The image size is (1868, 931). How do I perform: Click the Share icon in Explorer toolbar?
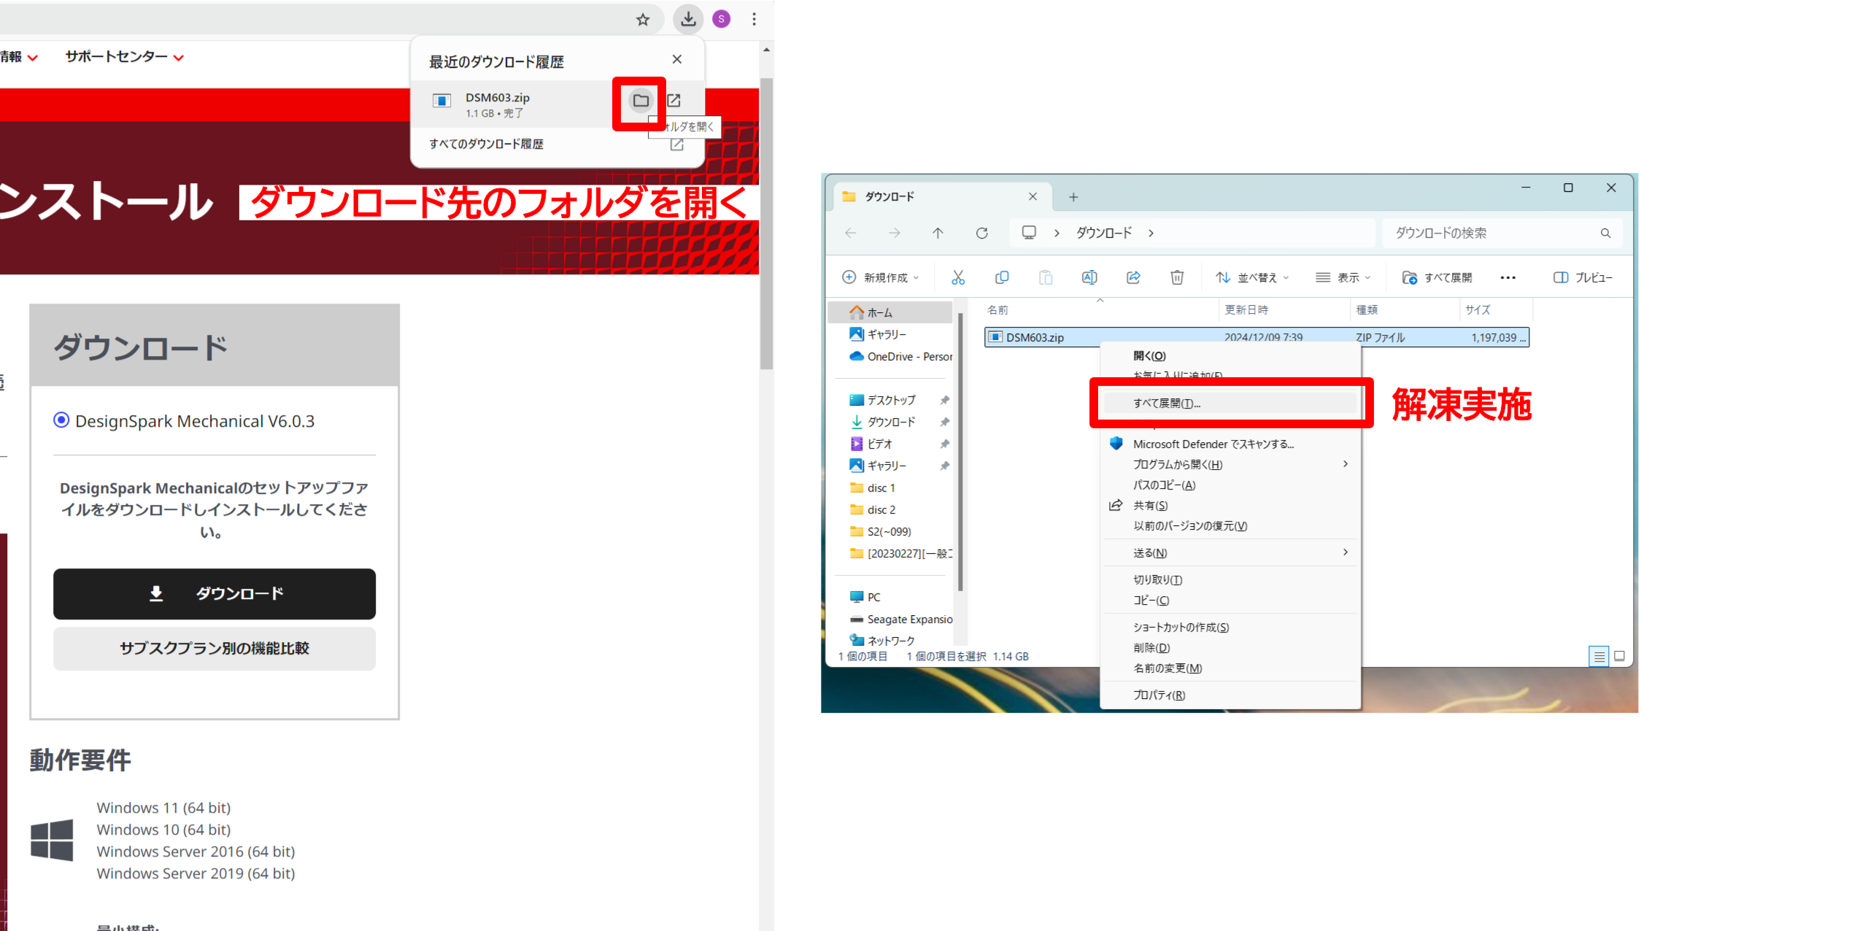[x=1132, y=277]
